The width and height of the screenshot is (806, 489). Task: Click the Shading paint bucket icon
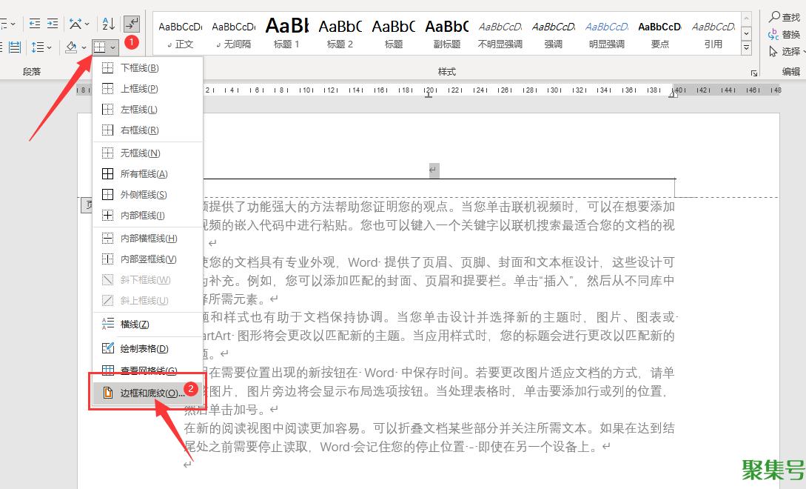71,47
